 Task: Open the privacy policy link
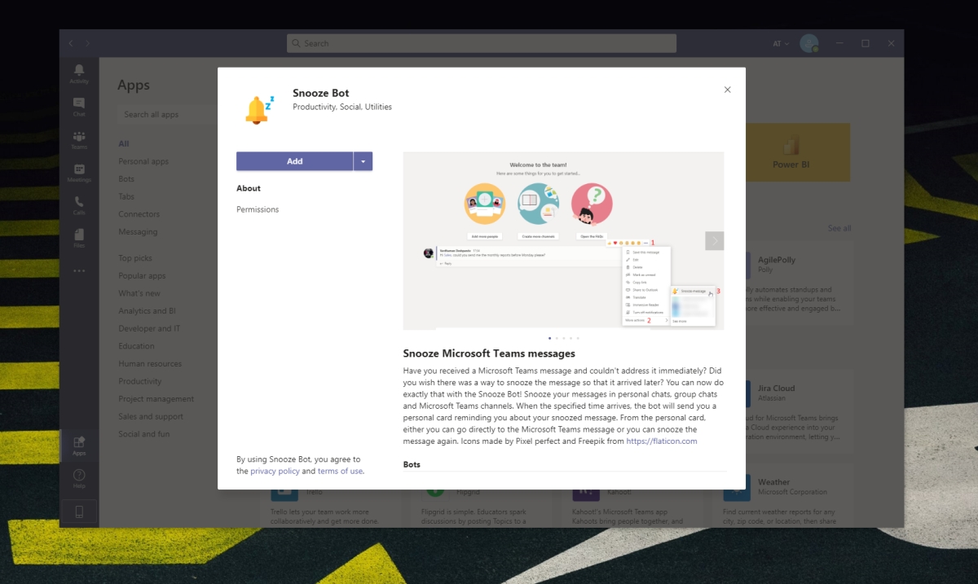click(275, 471)
